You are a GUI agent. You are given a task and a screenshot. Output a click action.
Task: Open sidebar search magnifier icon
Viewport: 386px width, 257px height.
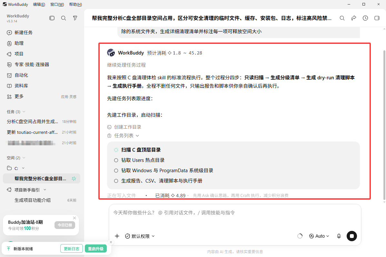coord(64,18)
